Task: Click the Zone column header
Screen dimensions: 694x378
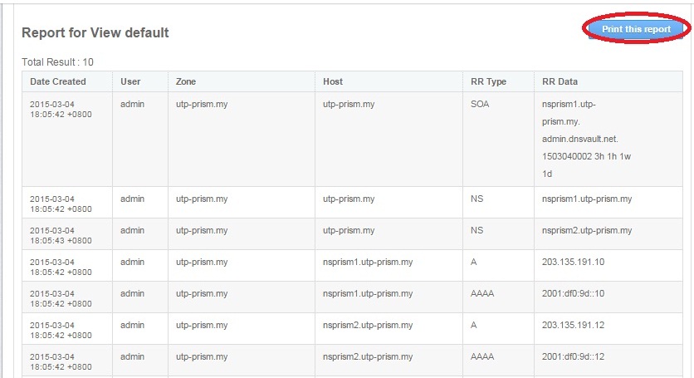Action: click(x=186, y=81)
